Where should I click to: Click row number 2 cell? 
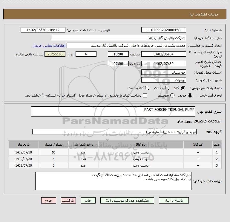point(217,159)
